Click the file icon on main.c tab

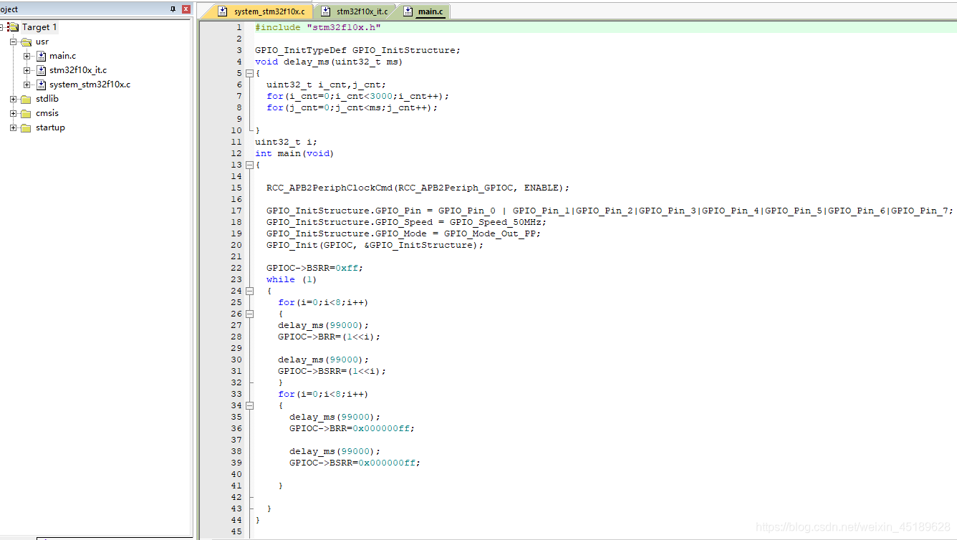pos(408,11)
